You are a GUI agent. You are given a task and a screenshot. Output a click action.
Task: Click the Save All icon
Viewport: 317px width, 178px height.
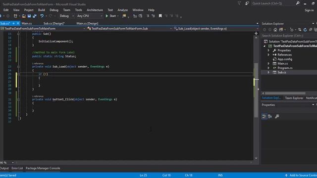pos(35,16)
